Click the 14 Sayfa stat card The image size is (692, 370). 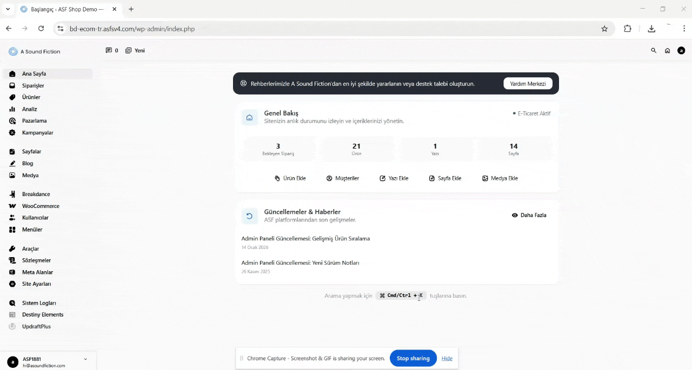[x=514, y=150]
